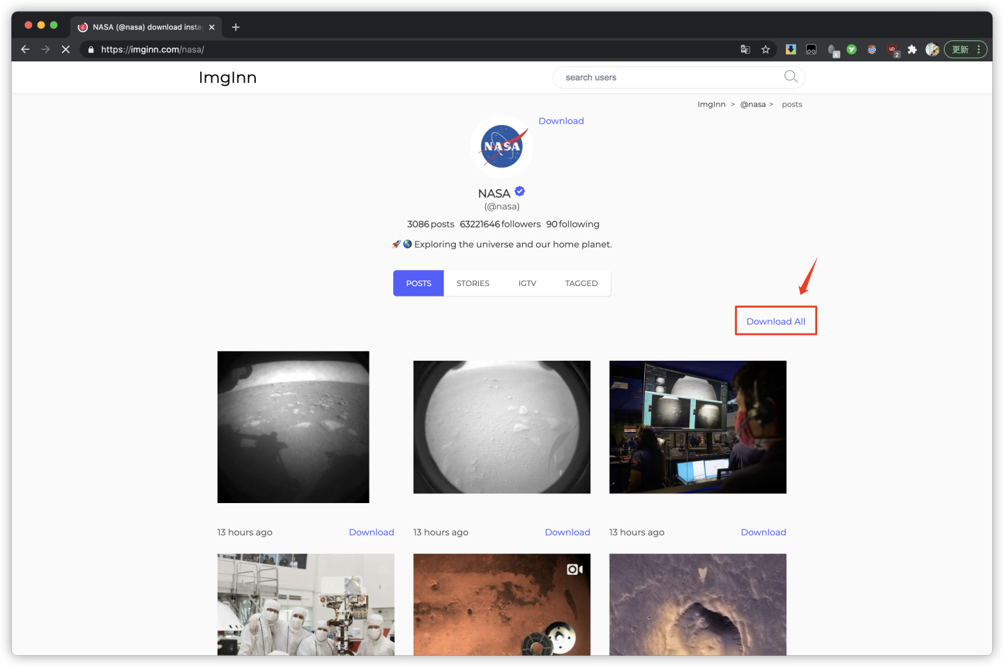Image resolution: width=1004 pixels, height=667 pixels.
Task: Click the video camera icon on Mars post
Action: [x=575, y=569]
